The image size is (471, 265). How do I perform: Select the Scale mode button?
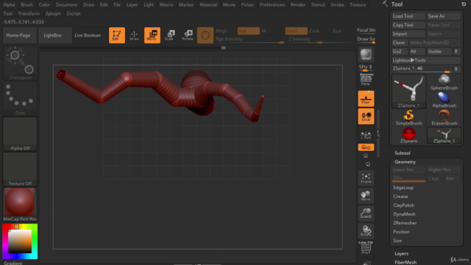[170, 35]
